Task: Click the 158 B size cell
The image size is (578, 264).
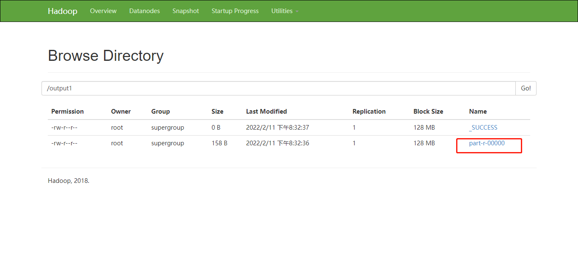Action: pyautogui.click(x=219, y=143)
